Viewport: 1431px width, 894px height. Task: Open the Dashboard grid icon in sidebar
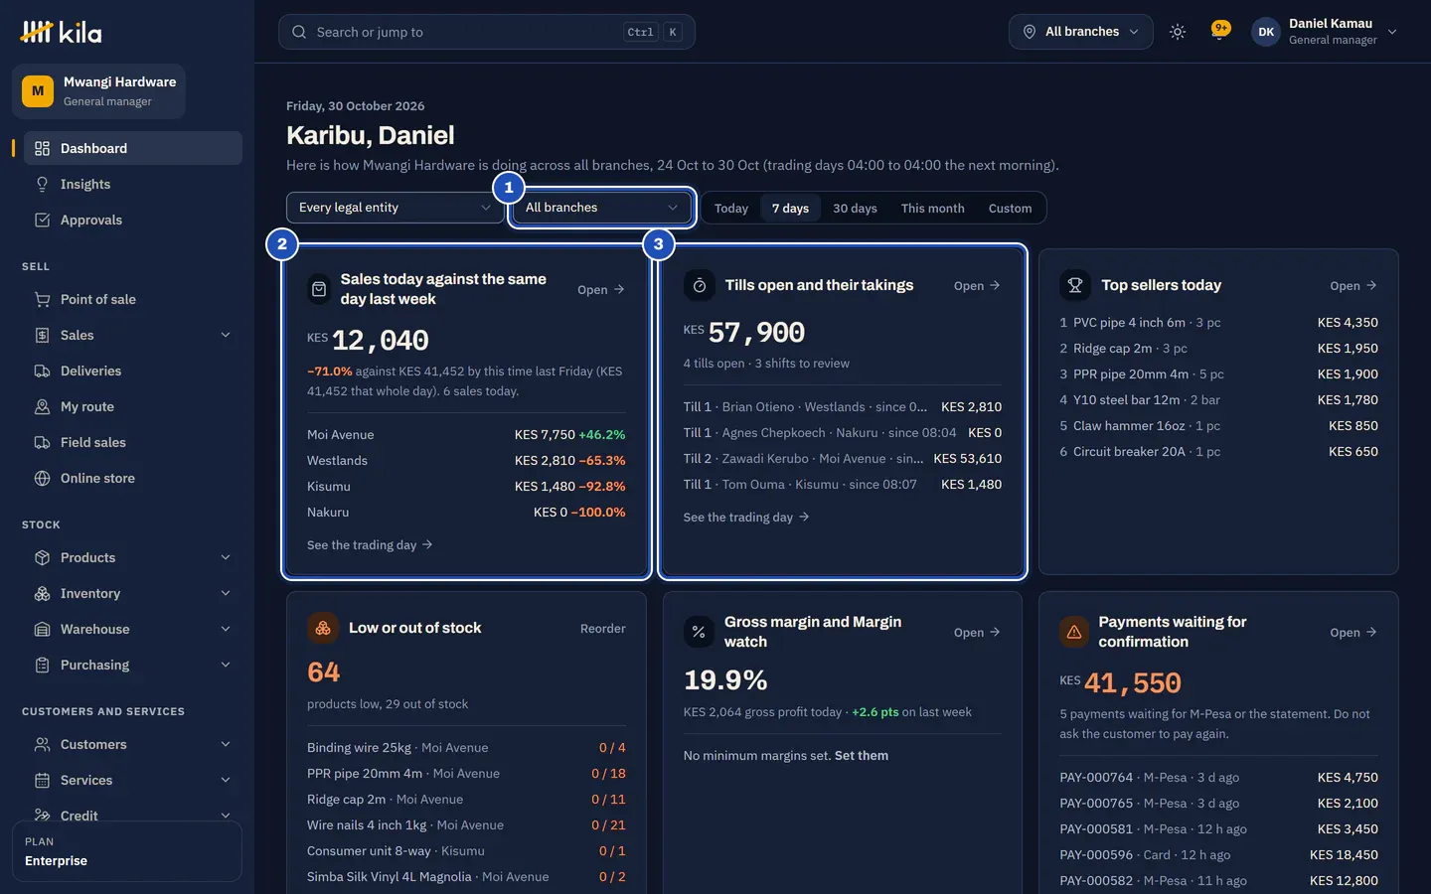click(42, 148)
